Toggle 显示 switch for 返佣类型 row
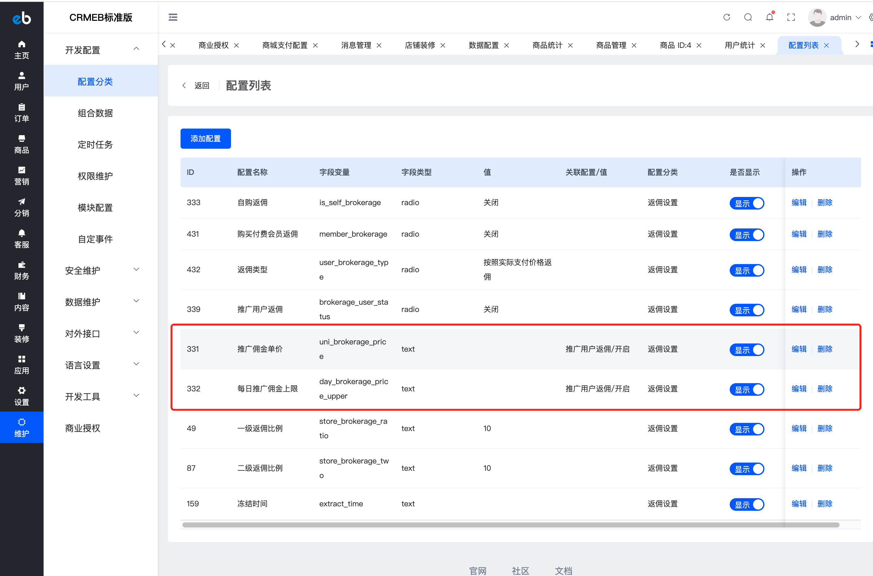The width and height of the screenshot is (873, 576). pyautogui.click(x=747, y=270)
